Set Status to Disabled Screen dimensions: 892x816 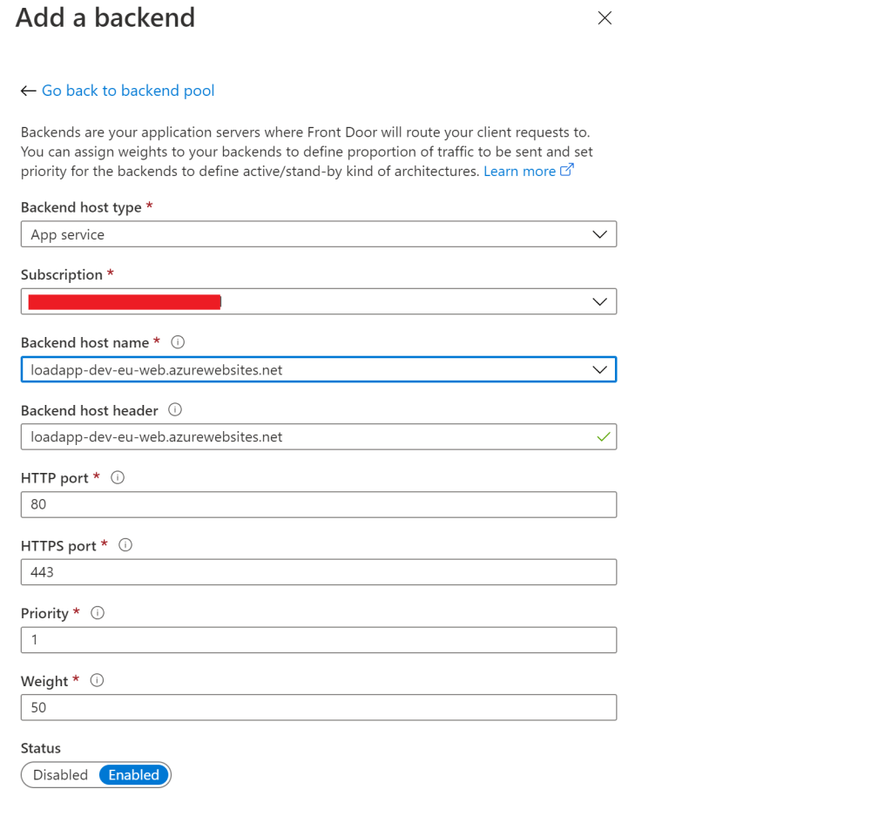(x=60, y=775)
